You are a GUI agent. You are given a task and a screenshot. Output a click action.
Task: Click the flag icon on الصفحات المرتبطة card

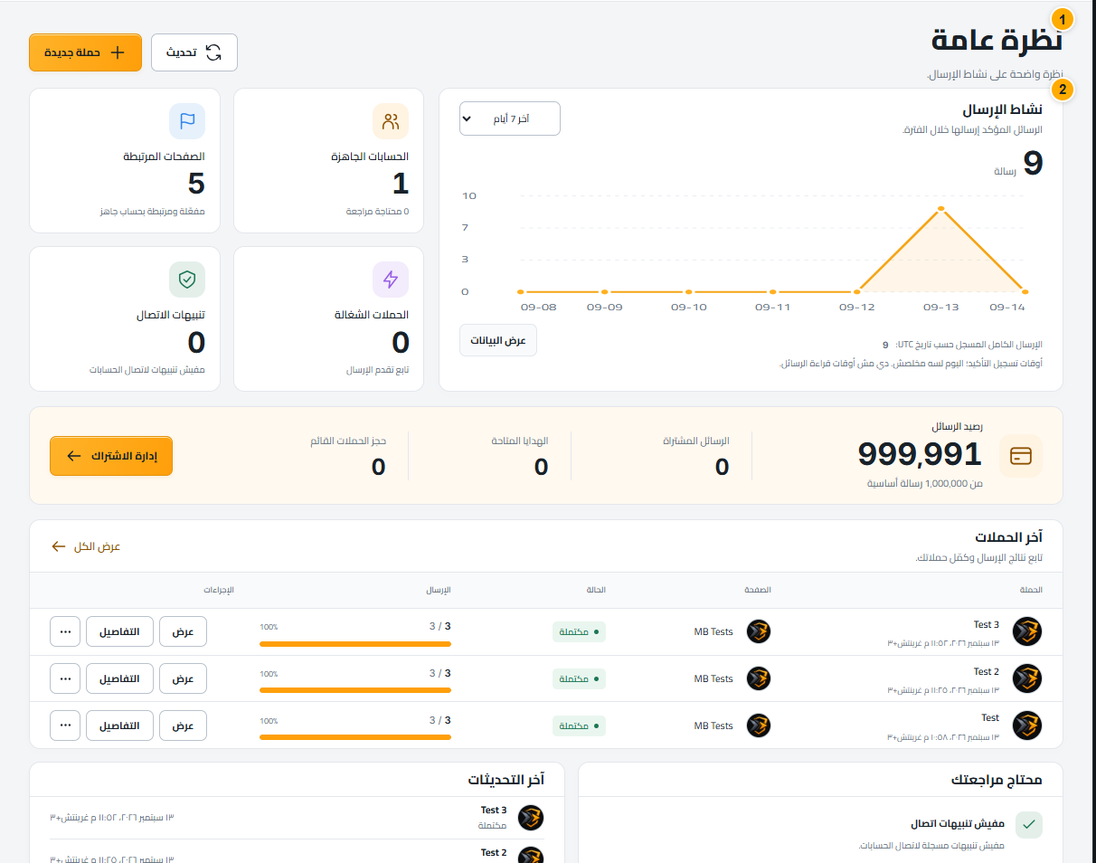(x=187, y=121)
